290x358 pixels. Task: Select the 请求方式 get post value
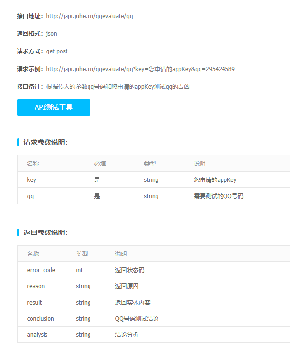pyautogui.click(x=57, y=51)
